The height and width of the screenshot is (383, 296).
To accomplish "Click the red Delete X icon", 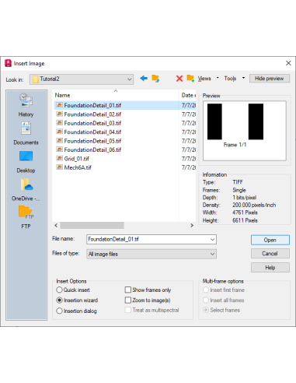I will click(179, 79).
